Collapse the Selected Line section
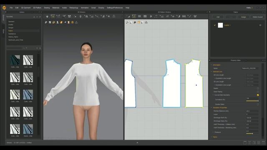 tap(212, 72)
